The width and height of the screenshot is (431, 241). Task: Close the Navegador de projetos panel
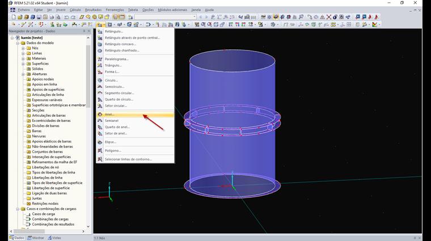click(x=89, y=31)
